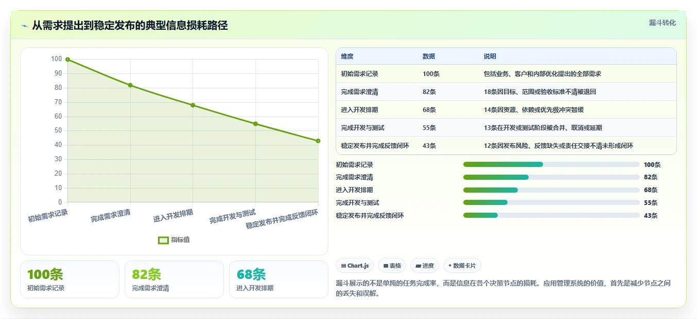
Task: Toggle the 指标值 legend swatch
Action: pos(163,240)
